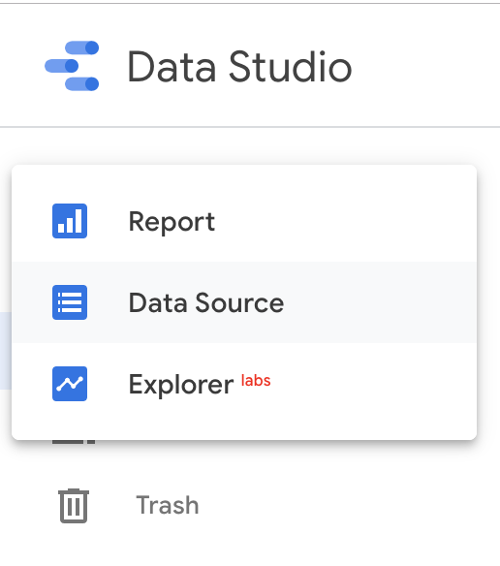Click the Data Studio logo icon
This screenshot has width=500, height=566.
72,66
